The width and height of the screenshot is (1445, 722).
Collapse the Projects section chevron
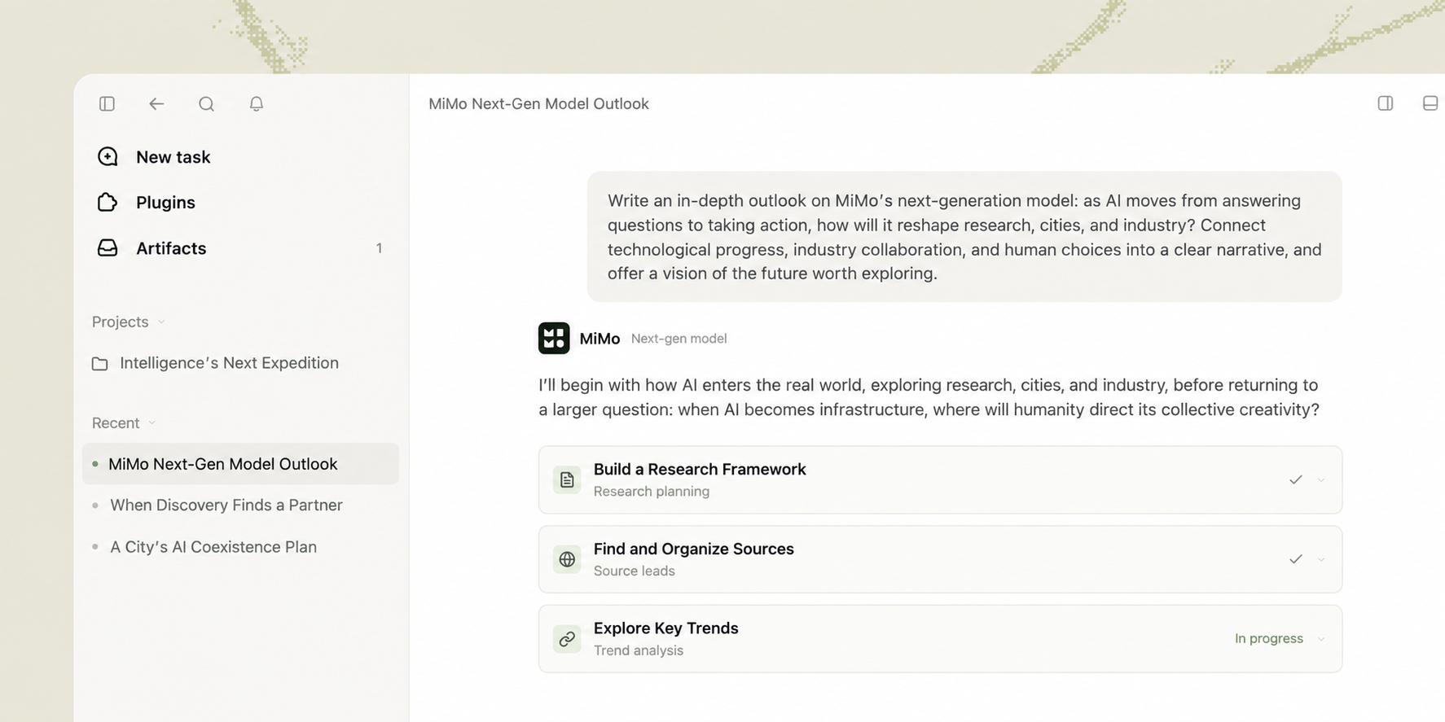click(161, 322)
